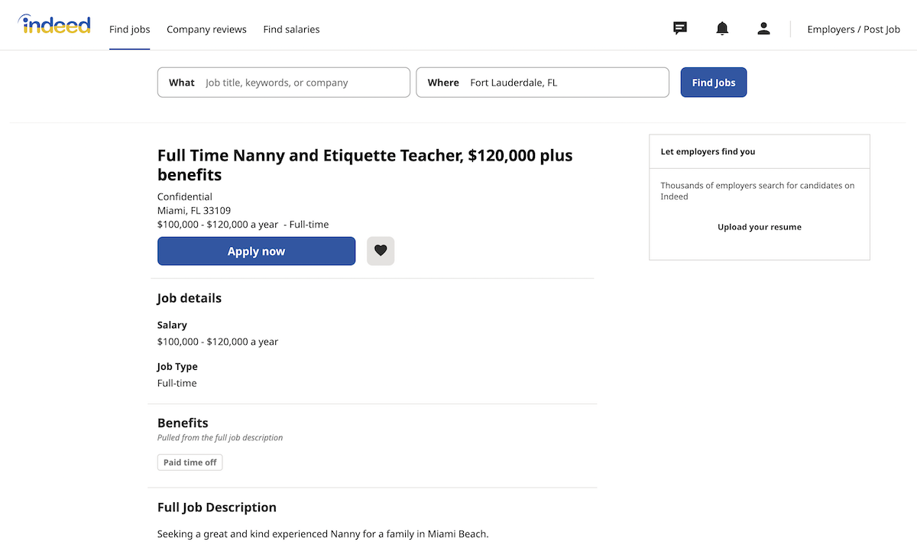Open the Company reviews tab
This screenshot has width=917, height=545.
(x=206, y=29)
